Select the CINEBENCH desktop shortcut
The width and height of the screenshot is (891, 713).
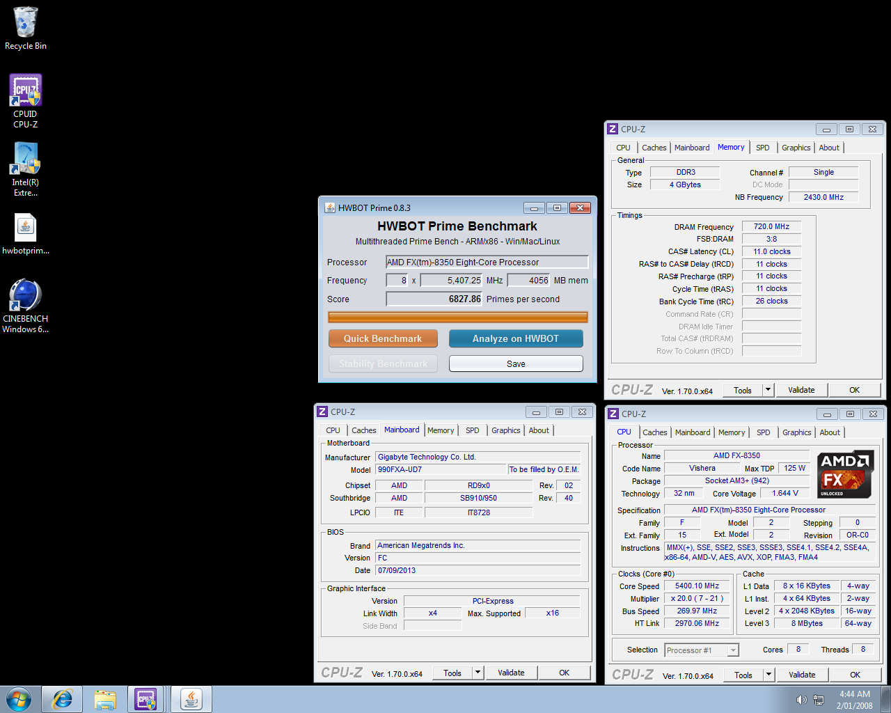[26, 306]
